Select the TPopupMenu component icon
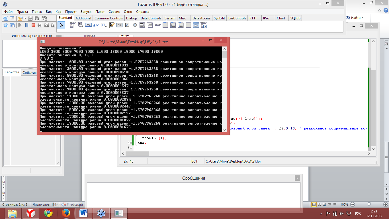This screenshot has height=219, width=389. pos(81,25)
